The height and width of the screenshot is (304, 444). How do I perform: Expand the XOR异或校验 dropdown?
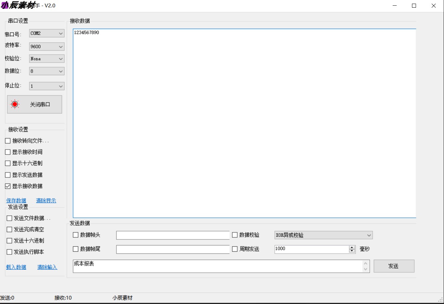click(323, 235)
